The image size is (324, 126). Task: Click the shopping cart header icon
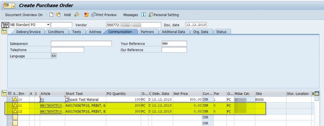(x=5, y=25)
